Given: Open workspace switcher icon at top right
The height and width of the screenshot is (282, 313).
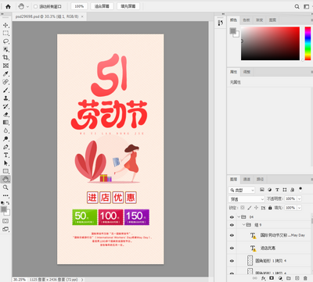Looking at the screenshot, I should pyautogui.click(x=307, y=6).
